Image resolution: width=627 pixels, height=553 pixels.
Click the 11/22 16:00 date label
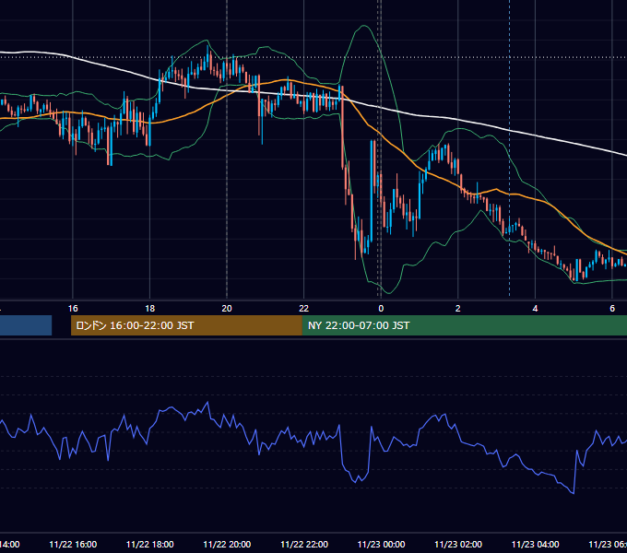73,544
